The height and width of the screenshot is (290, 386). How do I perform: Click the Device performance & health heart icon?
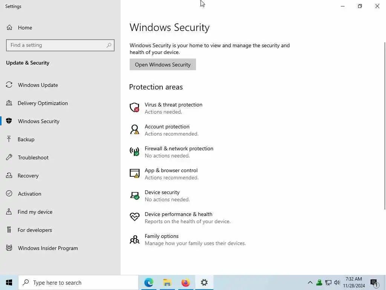(x=135, y=217)
